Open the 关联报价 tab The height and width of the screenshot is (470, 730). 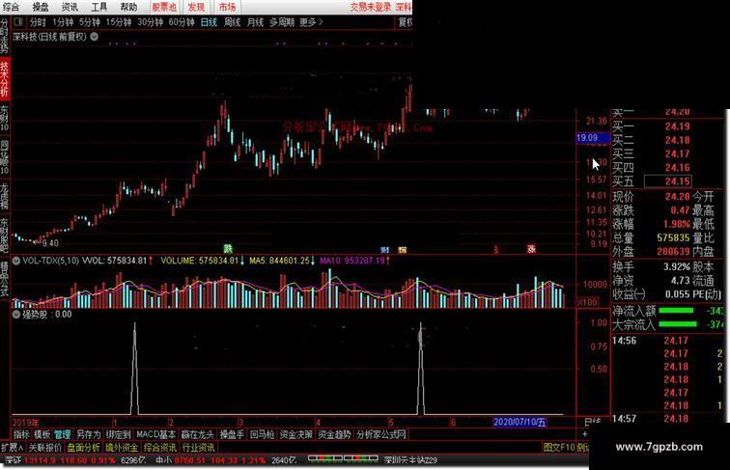click(45, 448)
